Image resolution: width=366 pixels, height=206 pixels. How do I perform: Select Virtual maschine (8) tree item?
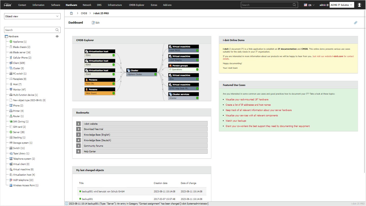pos(23,169)
